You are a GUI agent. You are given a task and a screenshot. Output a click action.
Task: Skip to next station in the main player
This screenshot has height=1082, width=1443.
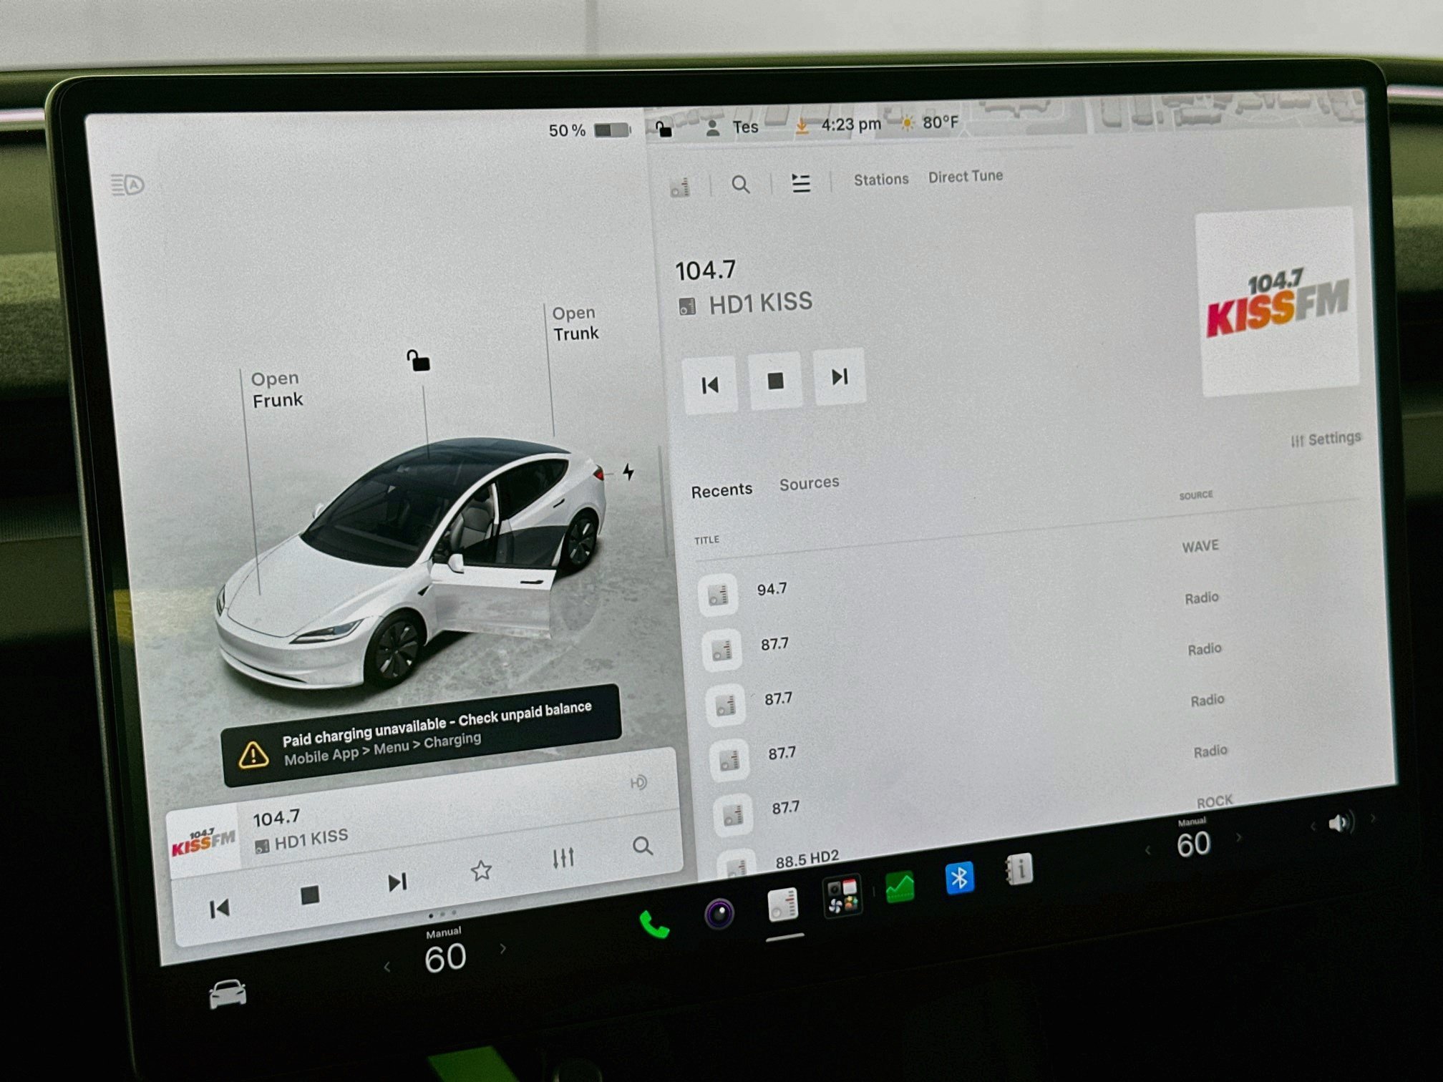[840, 376]
